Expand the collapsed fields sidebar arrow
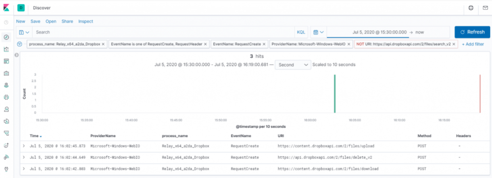This screenshot has width=492, height=178. click(17, 55)
